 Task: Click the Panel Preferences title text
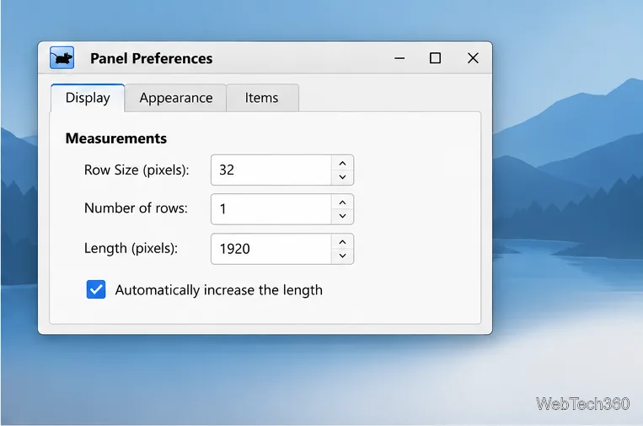(152, 58)
